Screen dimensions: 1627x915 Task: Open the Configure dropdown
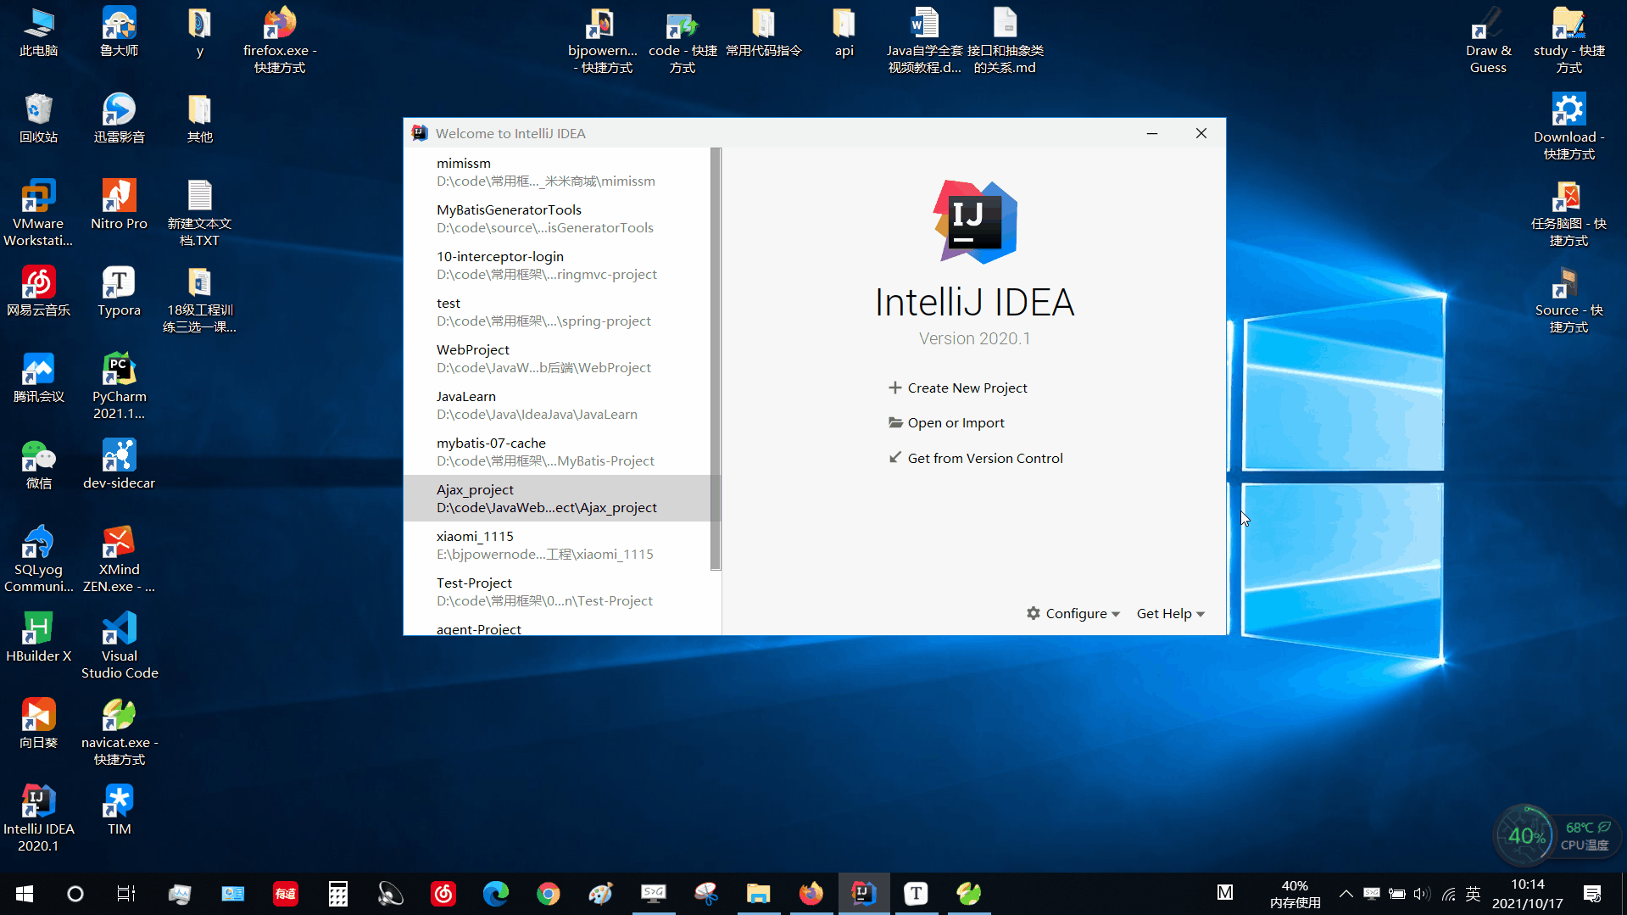(1073, 613)
